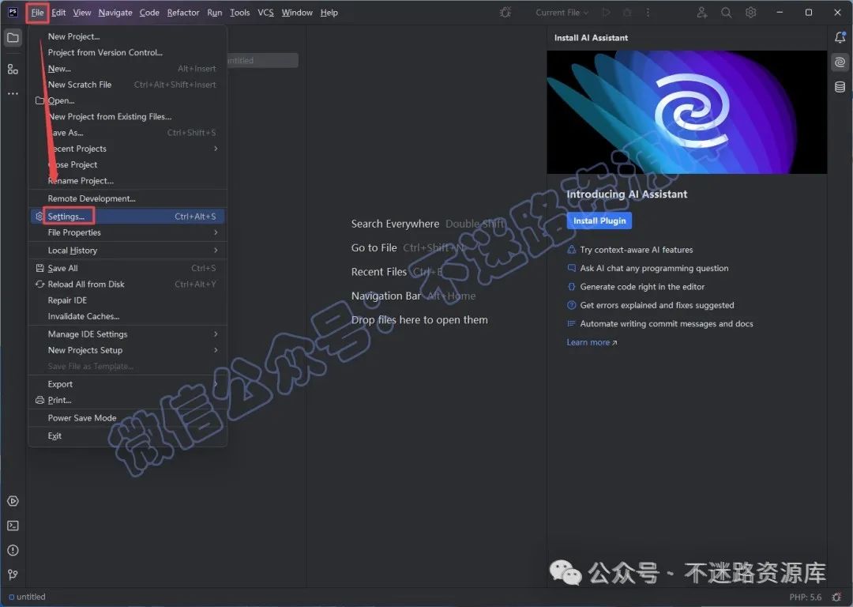This screenshot has width=853, height=607.
Task: Open the Structure tool window icon
Action: point(13,69)
